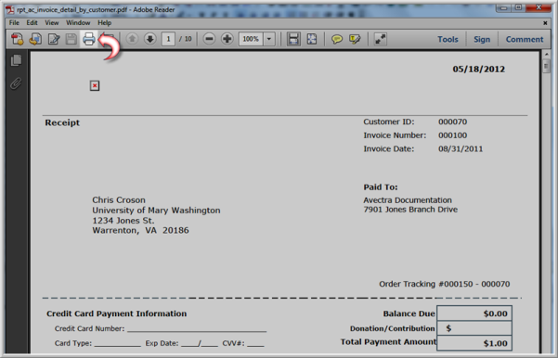Click the Create PDF online icon
Screen dimensions: 558x358
tap(17, 39)
